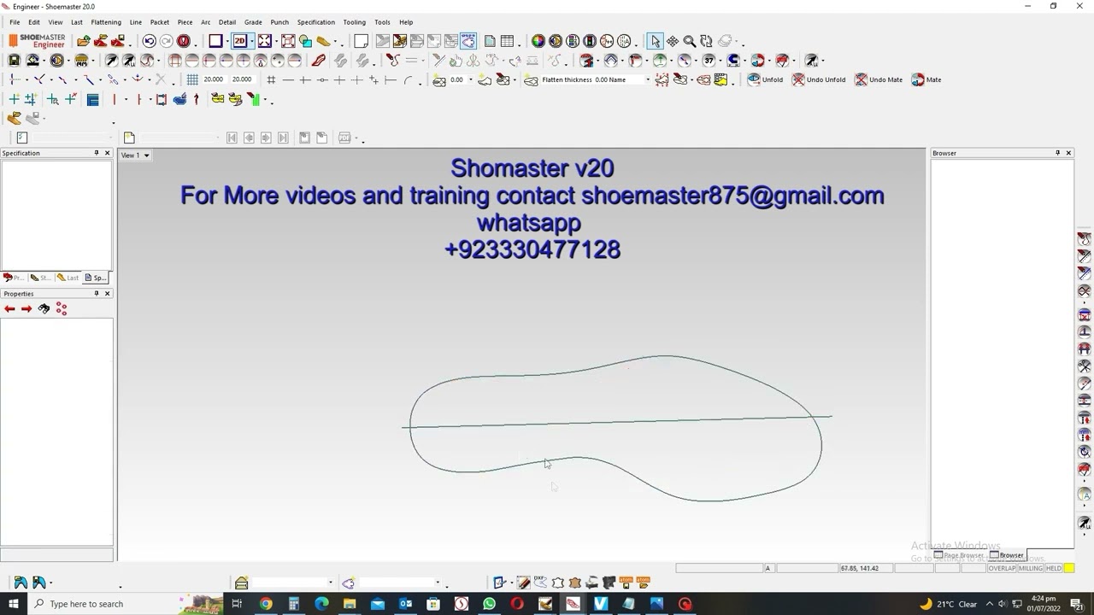Click the Undo Unfold button

(x=819, y=79)
